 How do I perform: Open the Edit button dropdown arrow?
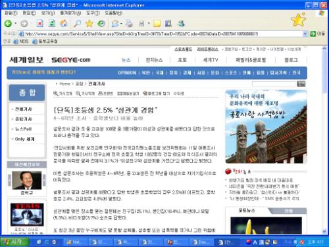coord(149,23)
